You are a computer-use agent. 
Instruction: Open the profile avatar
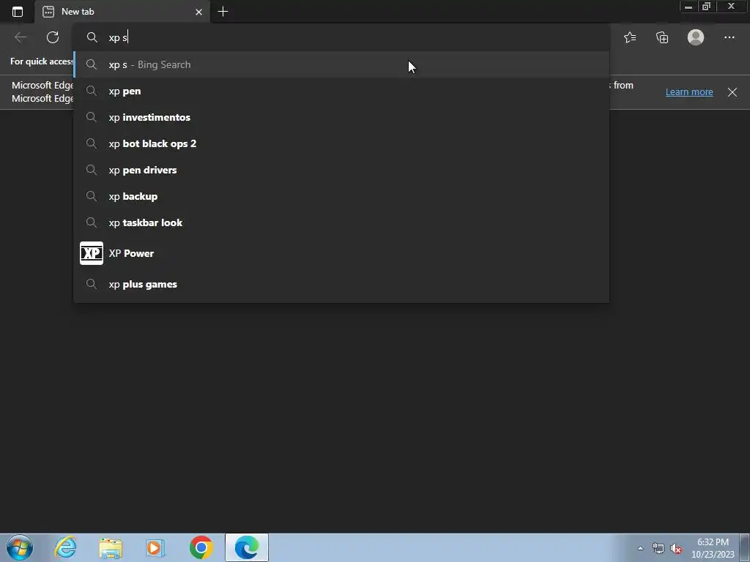[696, 37]
